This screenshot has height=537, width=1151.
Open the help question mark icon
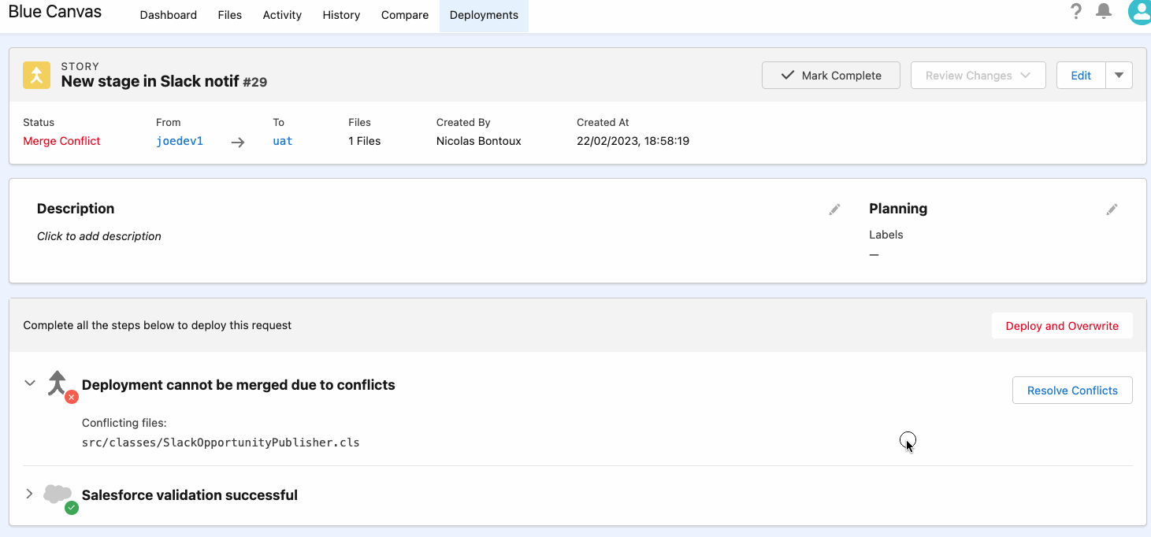click(1075, 12)
